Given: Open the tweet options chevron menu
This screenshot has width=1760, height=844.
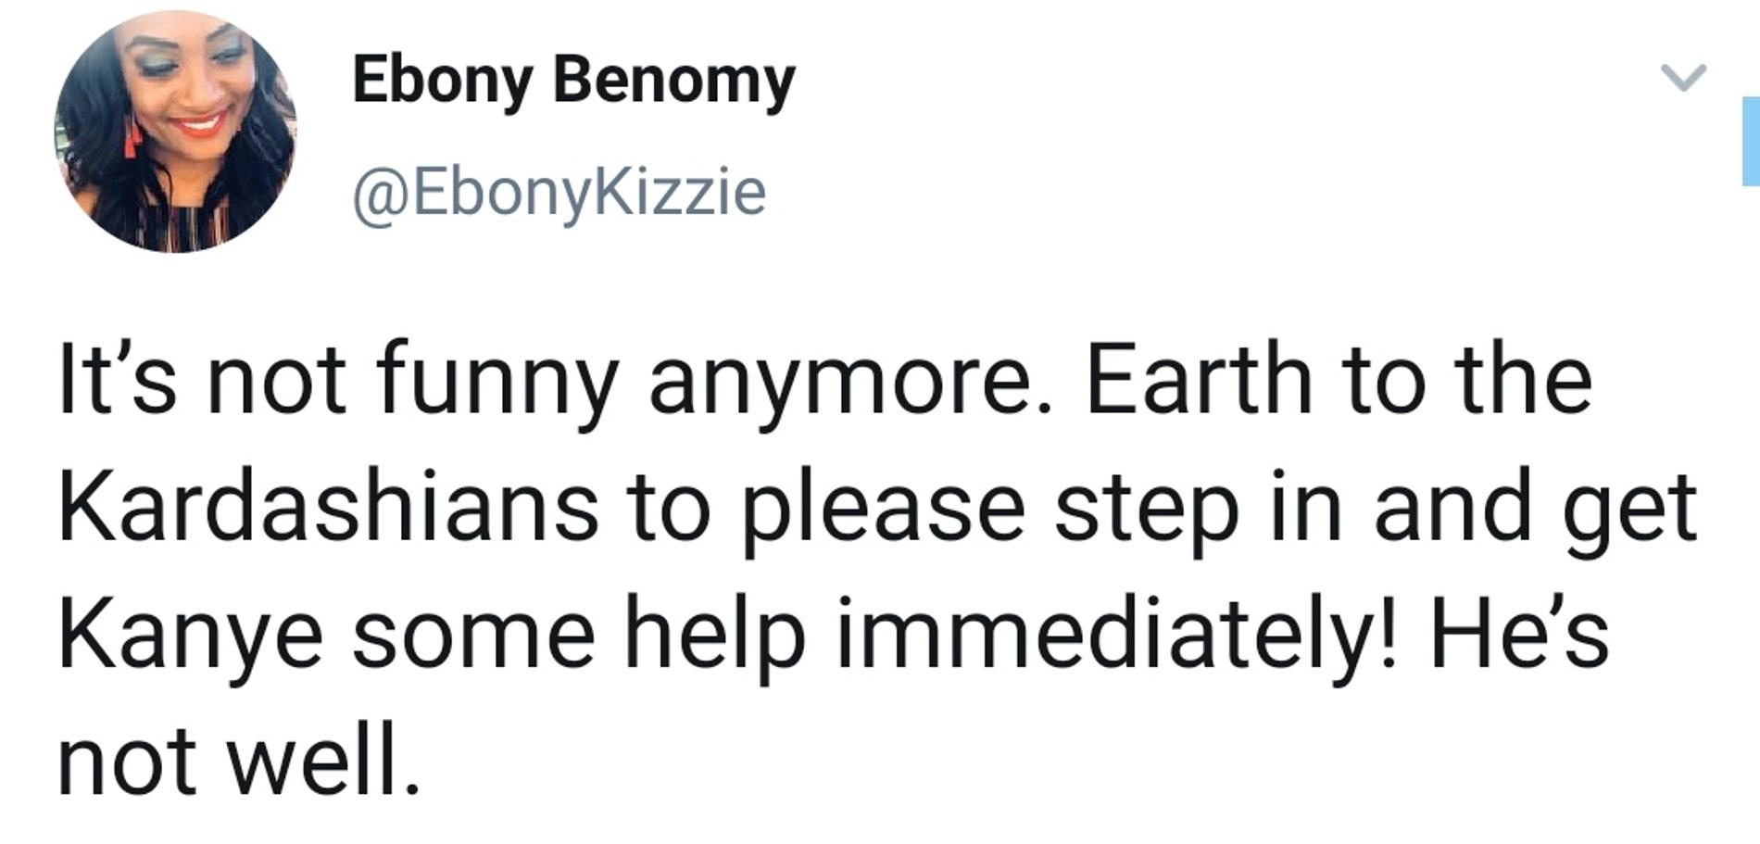Looking at the screenshot, I should [x=1682, y=77].
